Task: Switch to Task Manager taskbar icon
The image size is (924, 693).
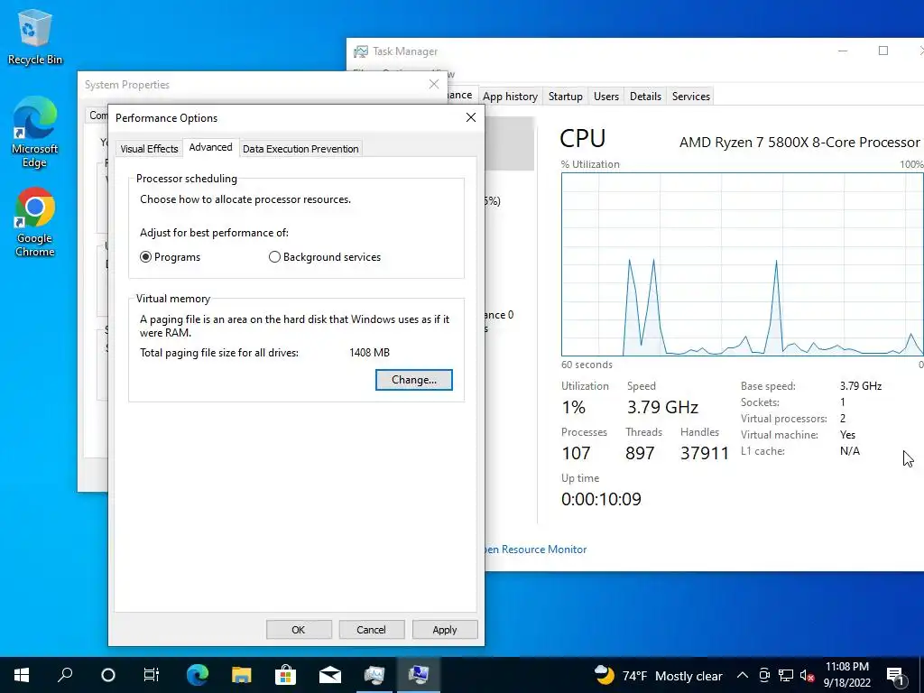Action: pyautogui.click(x=374, y=675)
